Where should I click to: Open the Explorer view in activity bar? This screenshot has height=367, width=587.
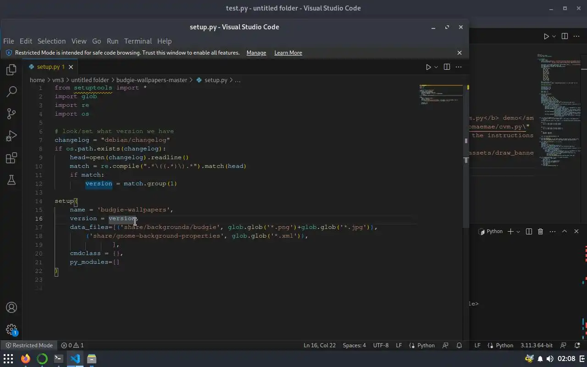(11, 70)
